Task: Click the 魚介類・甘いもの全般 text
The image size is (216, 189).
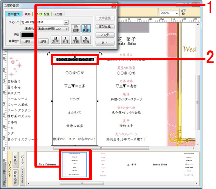Action: click(x=126, y=113)
